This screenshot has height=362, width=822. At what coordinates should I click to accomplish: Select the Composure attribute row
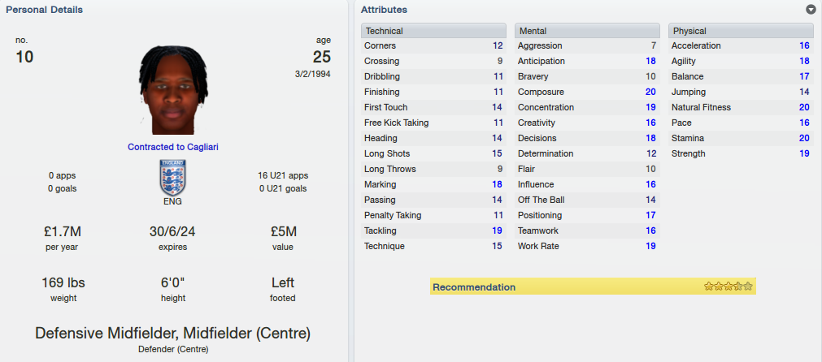click(587, 92)
